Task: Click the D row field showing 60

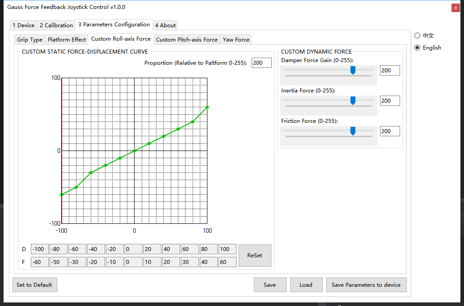Action: 190,249
